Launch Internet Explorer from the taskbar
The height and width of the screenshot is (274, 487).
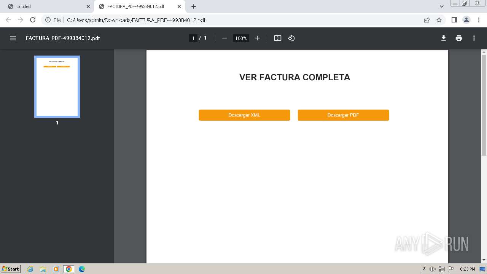[x=30, y=269]
